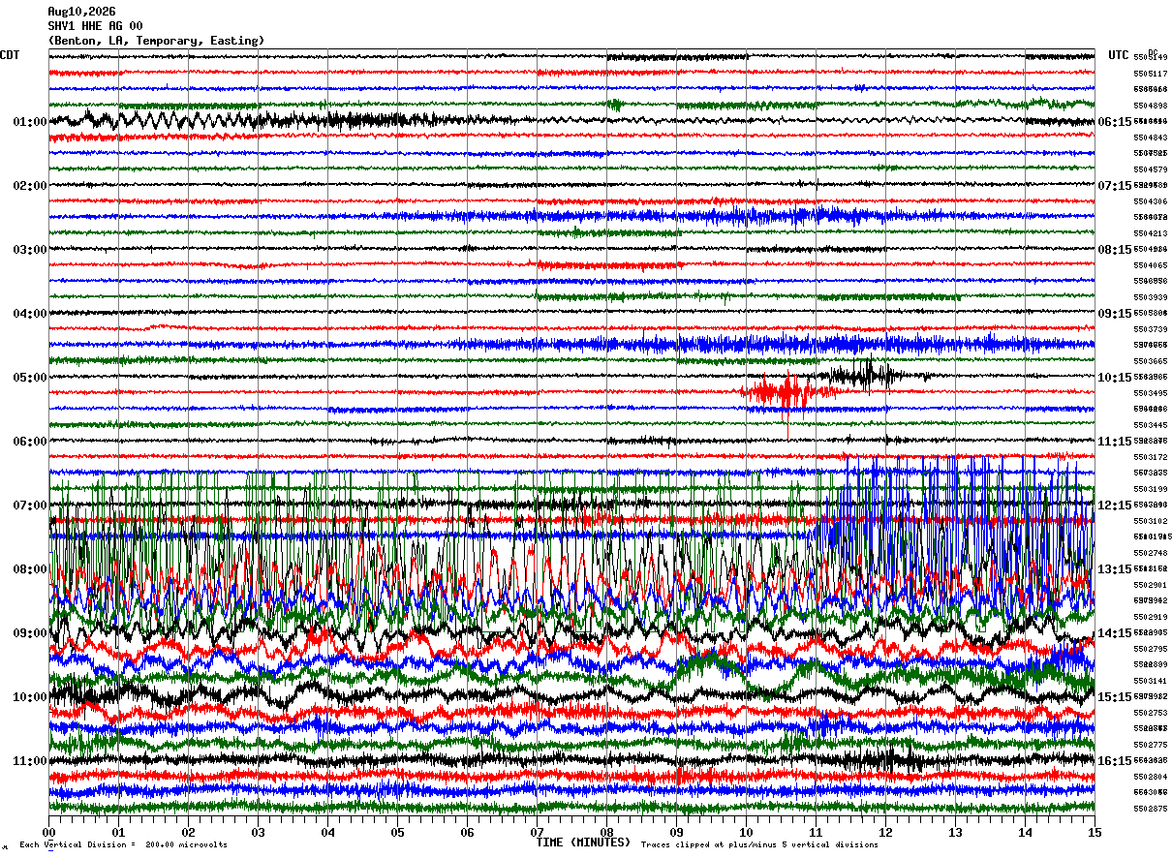The width and height of the screenshot is (1172, 858).
Task: Click the traces clipped footnote text
Action: [x=759, y=844]
